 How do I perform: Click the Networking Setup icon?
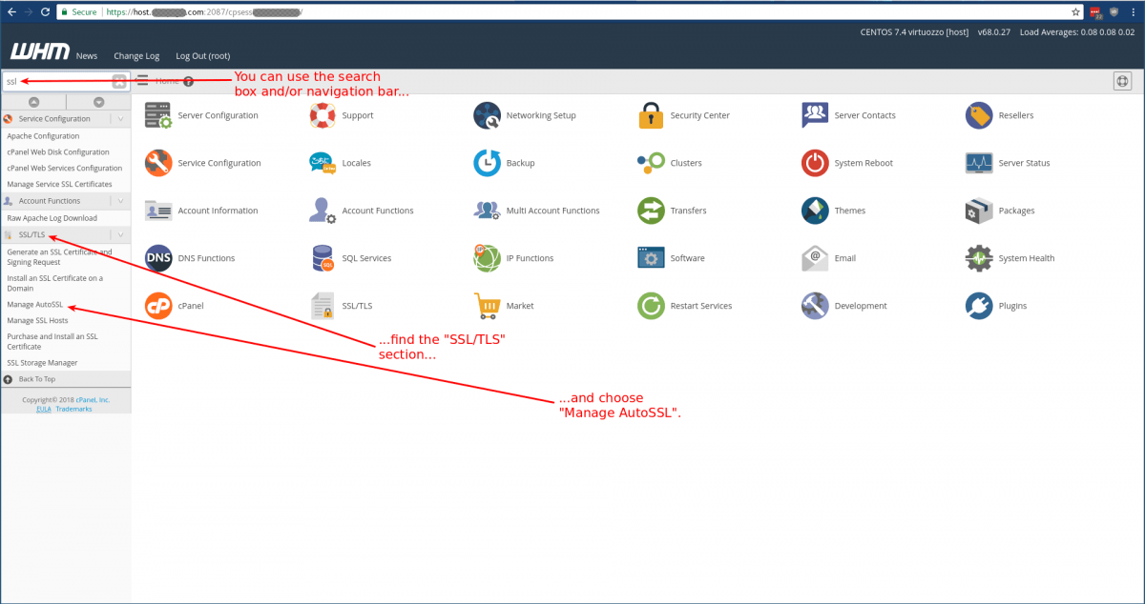pos(487,114)
